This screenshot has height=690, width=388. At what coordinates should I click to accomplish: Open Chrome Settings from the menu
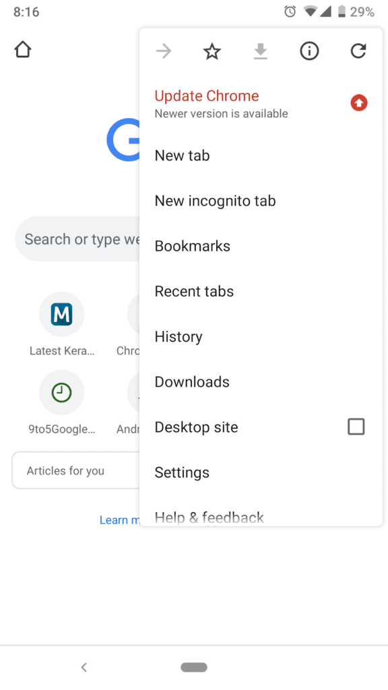click(x=182, y=472)
